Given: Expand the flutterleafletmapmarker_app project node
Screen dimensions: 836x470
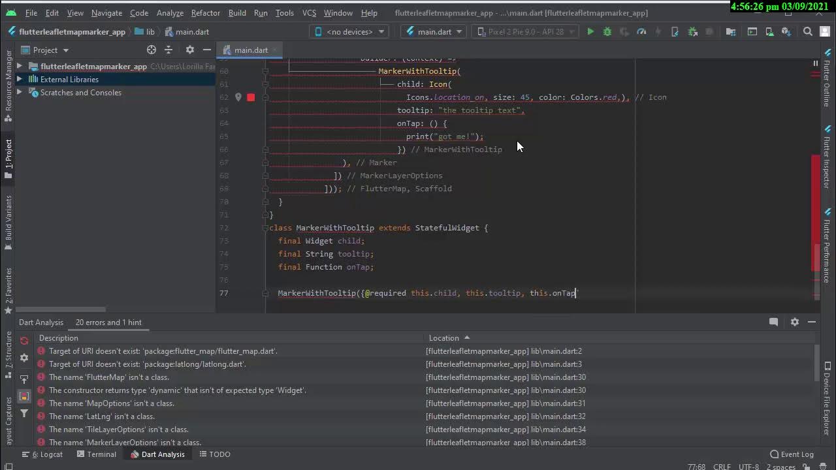Looking at the screenshot, I should (20, 67).
